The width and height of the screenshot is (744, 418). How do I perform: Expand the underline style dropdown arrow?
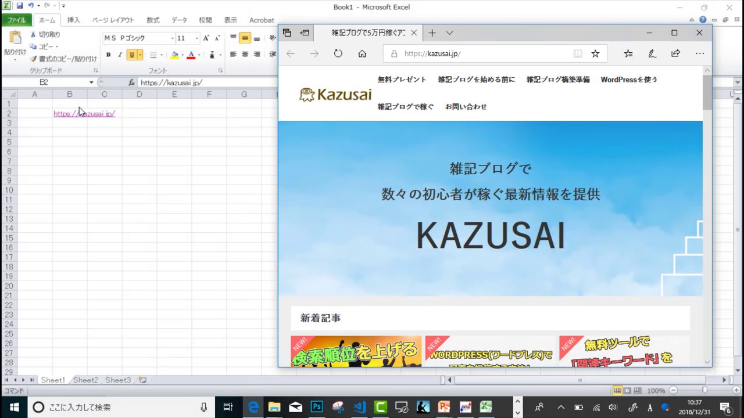140,55
